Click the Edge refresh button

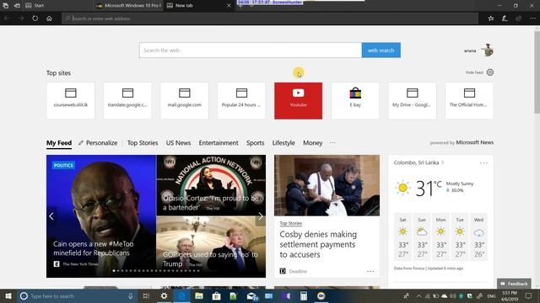point(35,19)
